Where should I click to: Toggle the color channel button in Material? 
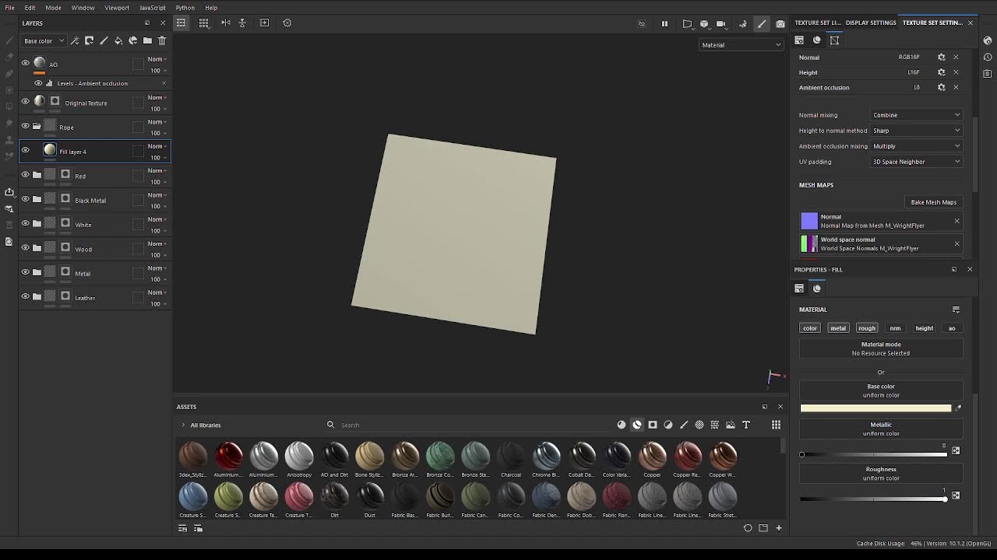pyautogui.click(x=810, y=328)
